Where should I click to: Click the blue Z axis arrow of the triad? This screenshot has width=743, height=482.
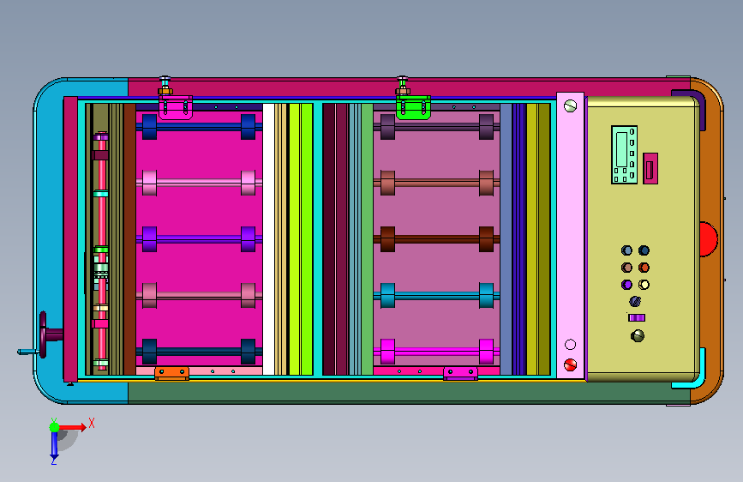coord(54,446)
